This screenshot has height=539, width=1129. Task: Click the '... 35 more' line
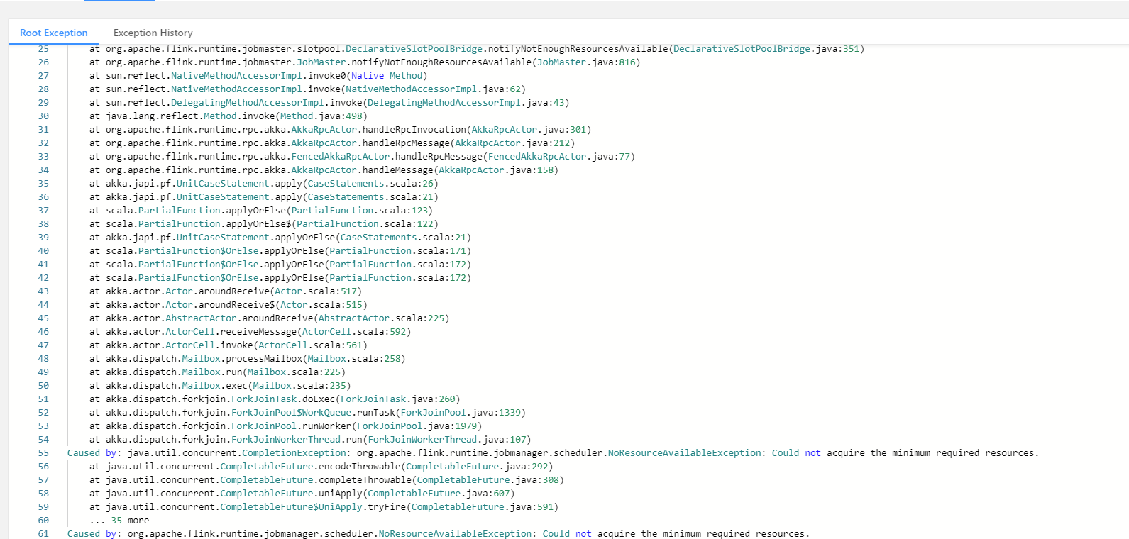pos(119,521)
